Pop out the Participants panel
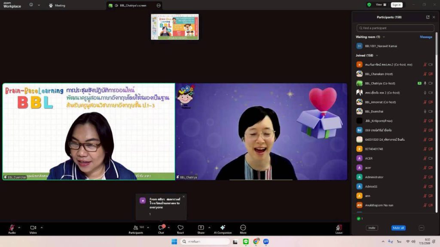Screen dimensions: 440x247 428,17
